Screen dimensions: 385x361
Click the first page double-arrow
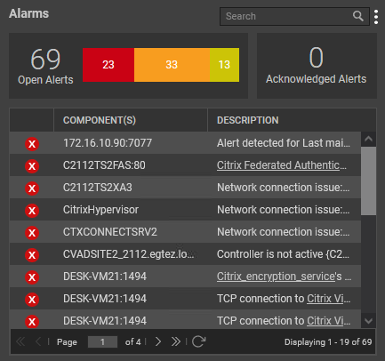(x=20, y=341)
